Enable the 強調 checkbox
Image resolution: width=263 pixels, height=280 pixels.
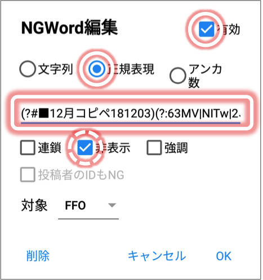154,148
